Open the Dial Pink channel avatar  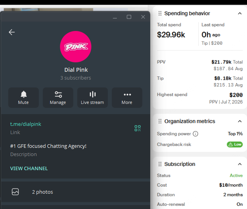[76, 47]
